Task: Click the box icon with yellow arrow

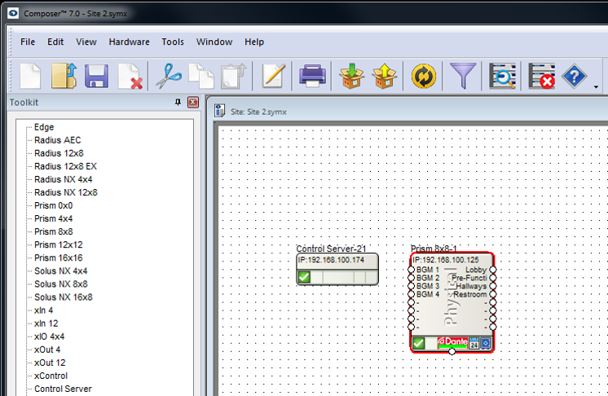Action: (x=384, y=76)
